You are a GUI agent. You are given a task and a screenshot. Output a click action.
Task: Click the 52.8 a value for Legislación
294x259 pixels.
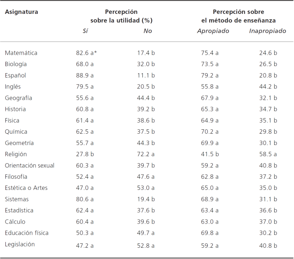click(x=146, y=244)
